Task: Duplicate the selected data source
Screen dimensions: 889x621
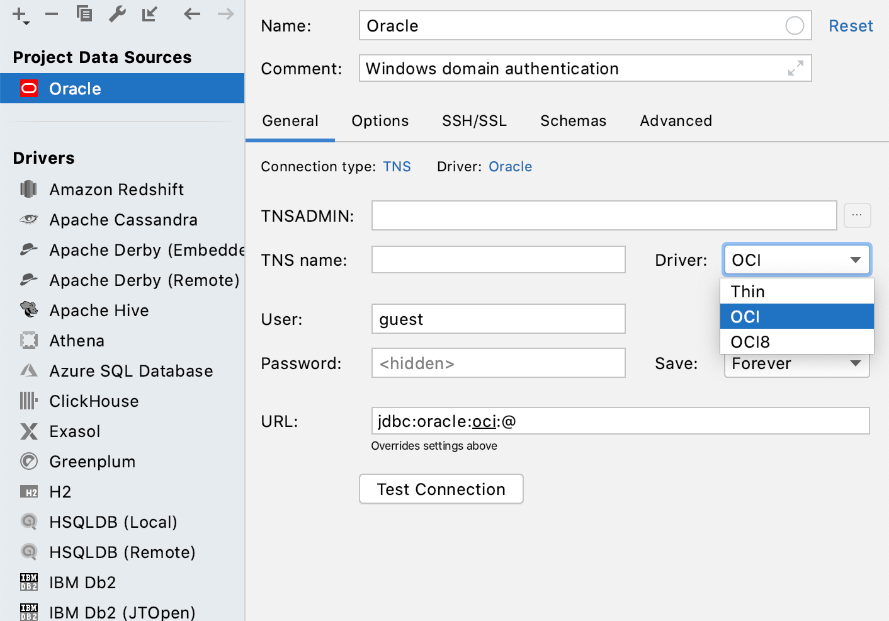Action: 84,13
